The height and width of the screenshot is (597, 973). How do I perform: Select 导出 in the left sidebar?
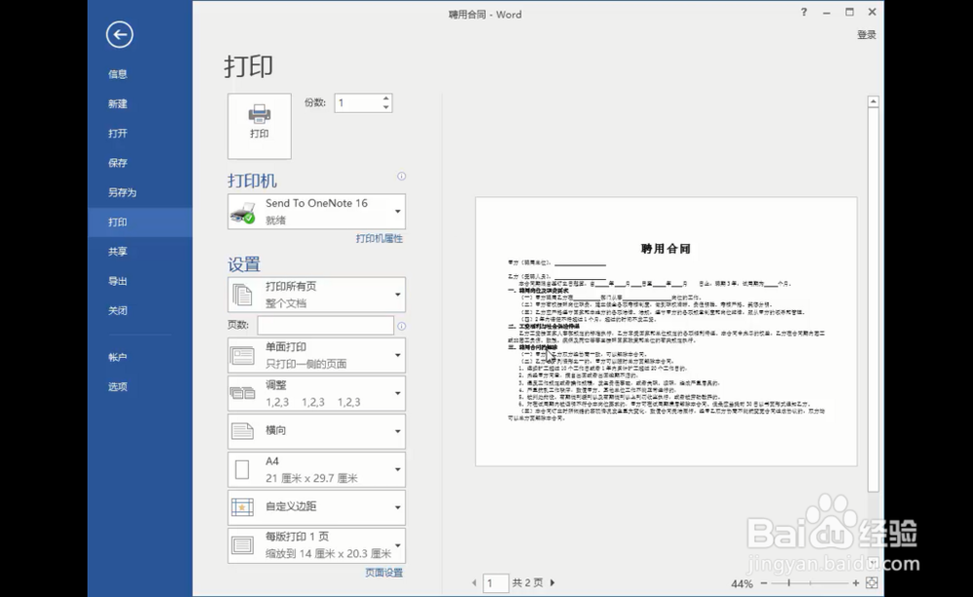[x=117, y=280]
